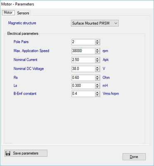Click the Rs 0.60 input box
The height and width of the screenshot is (166, 154).
(x=83, y=78)
